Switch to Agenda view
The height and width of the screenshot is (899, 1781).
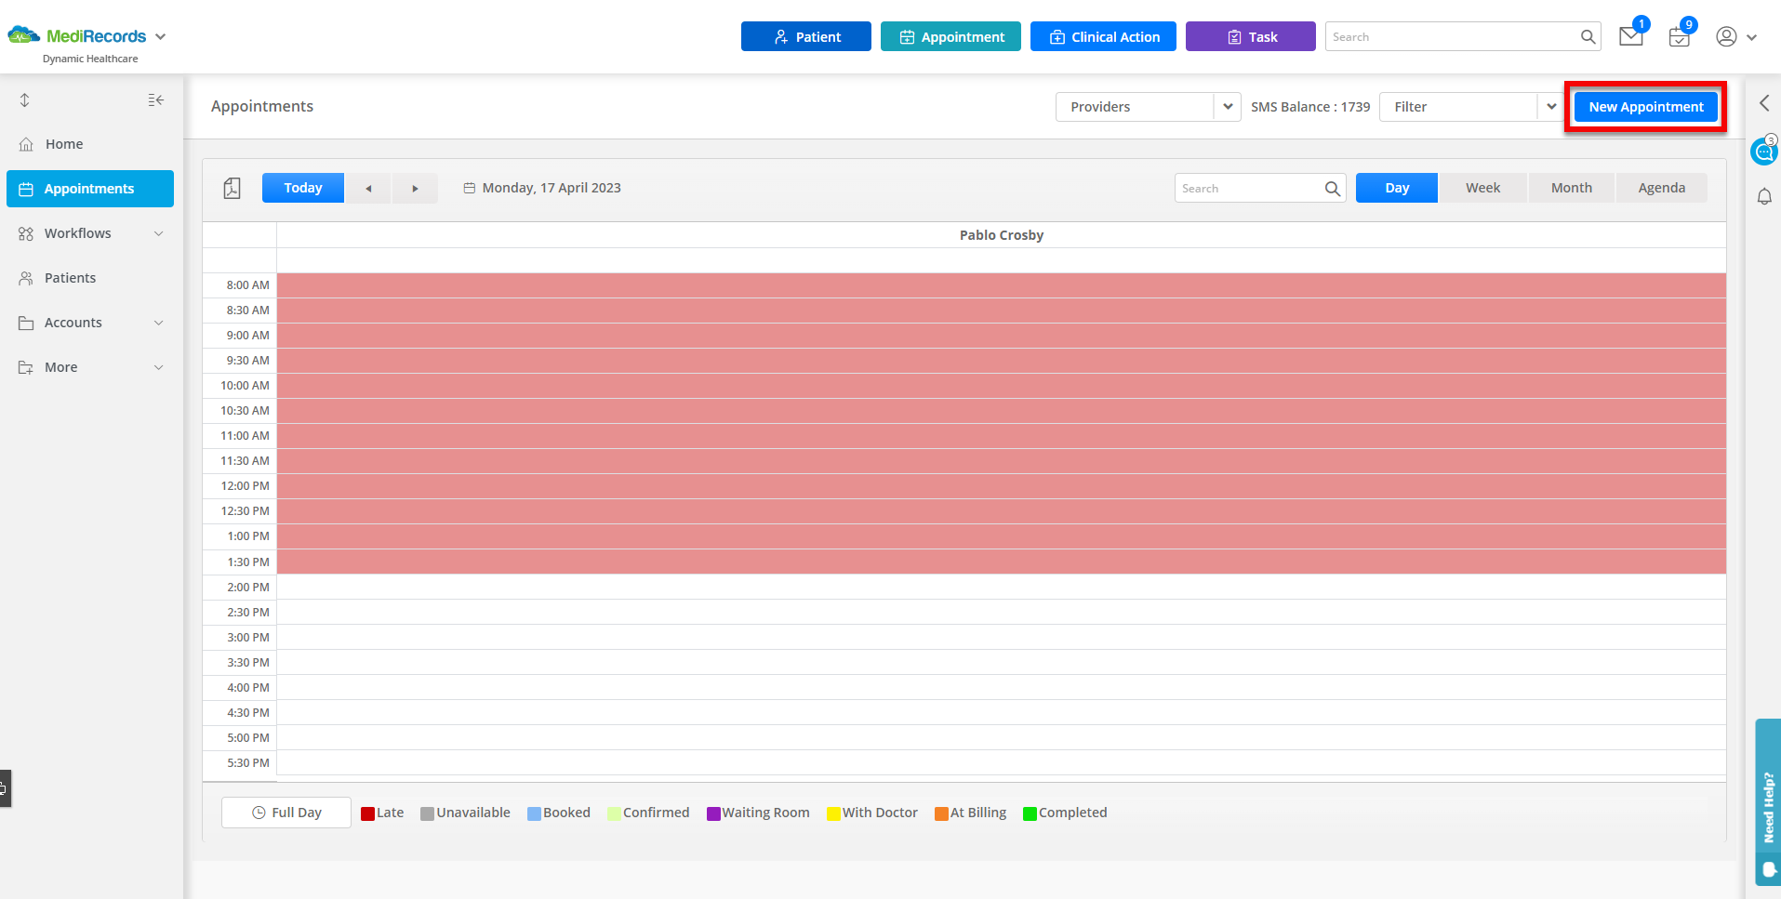[1662, 188]
